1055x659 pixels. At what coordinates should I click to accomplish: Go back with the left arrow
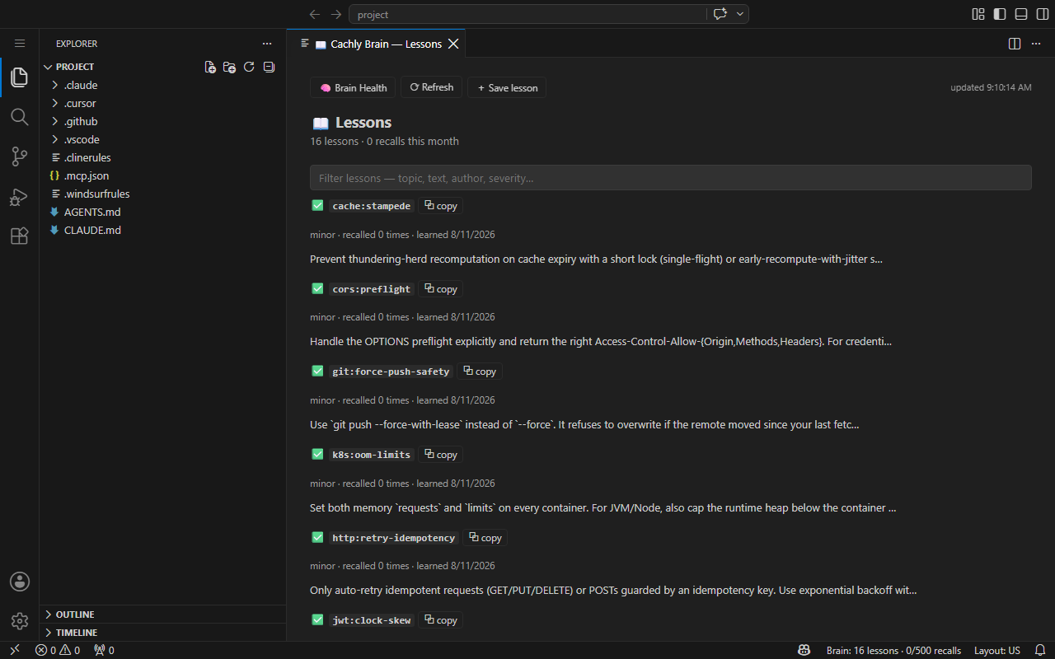pyautogui.click(x=314, y=14)
